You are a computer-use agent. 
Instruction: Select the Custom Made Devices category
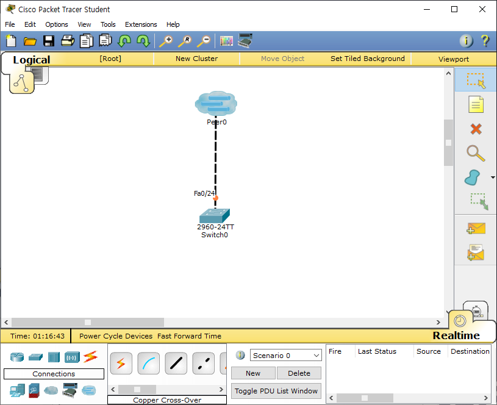[x=70, y=390]
